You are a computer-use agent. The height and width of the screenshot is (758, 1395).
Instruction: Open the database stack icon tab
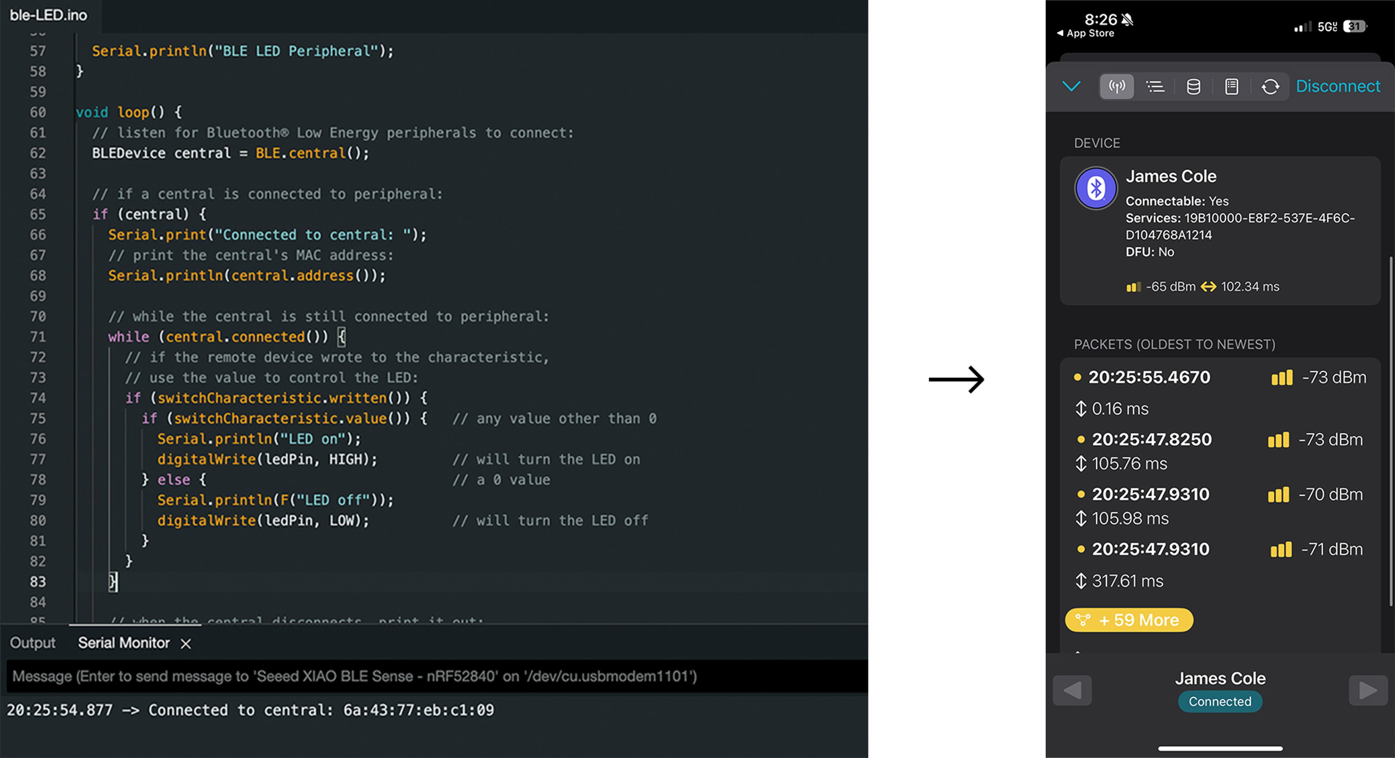[x=1193, y=87]
